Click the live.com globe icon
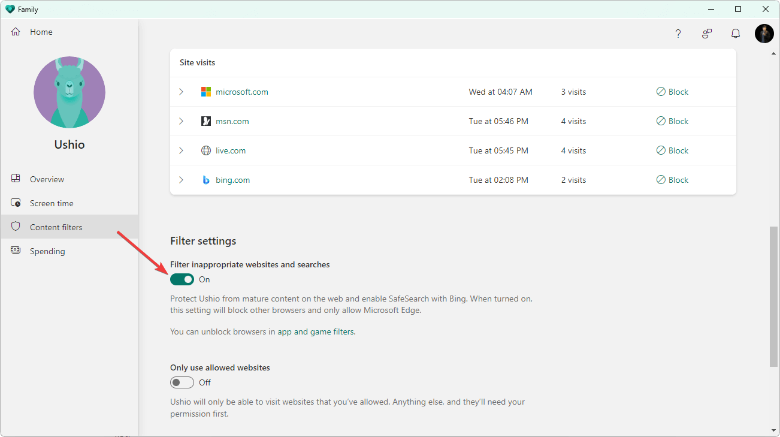 pyautogui.click(x=206, y=150)
